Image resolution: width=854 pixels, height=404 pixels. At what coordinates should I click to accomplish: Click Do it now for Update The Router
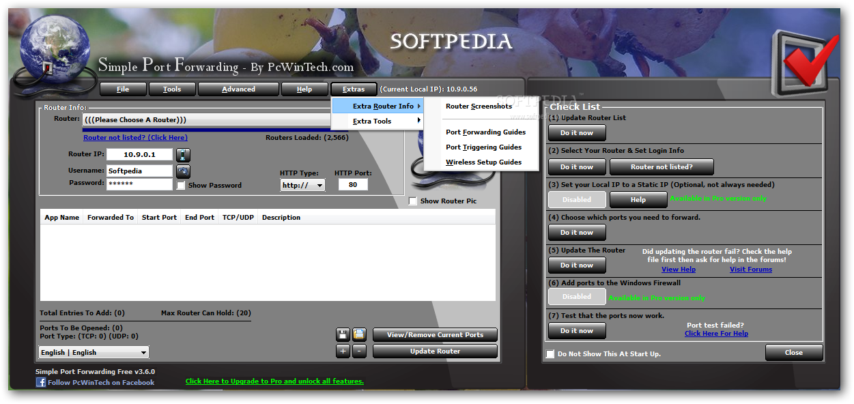577,265
